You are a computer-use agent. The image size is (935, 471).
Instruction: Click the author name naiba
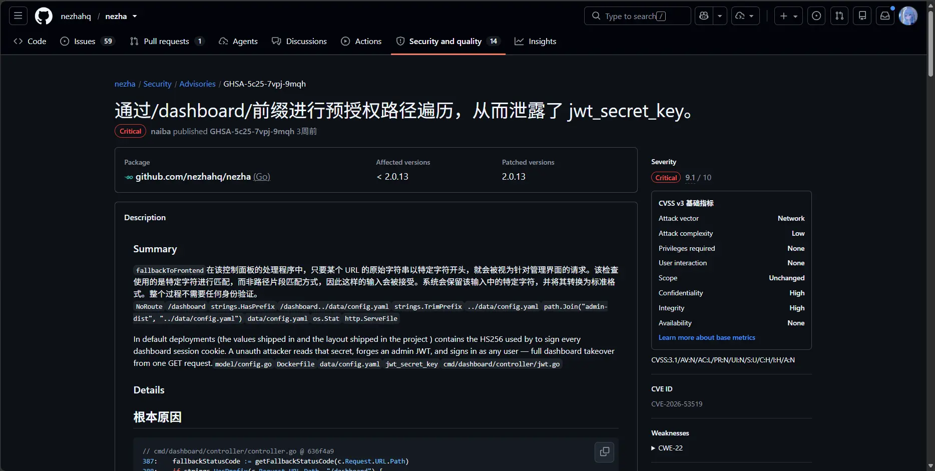tap(161, 131)
